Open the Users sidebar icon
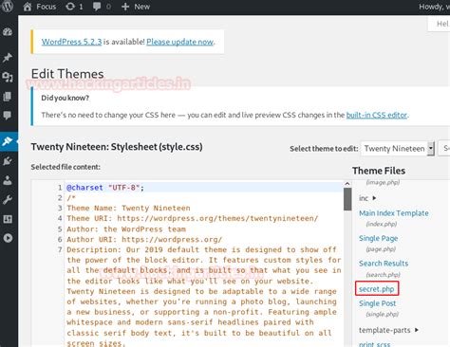 click(8, 180)
